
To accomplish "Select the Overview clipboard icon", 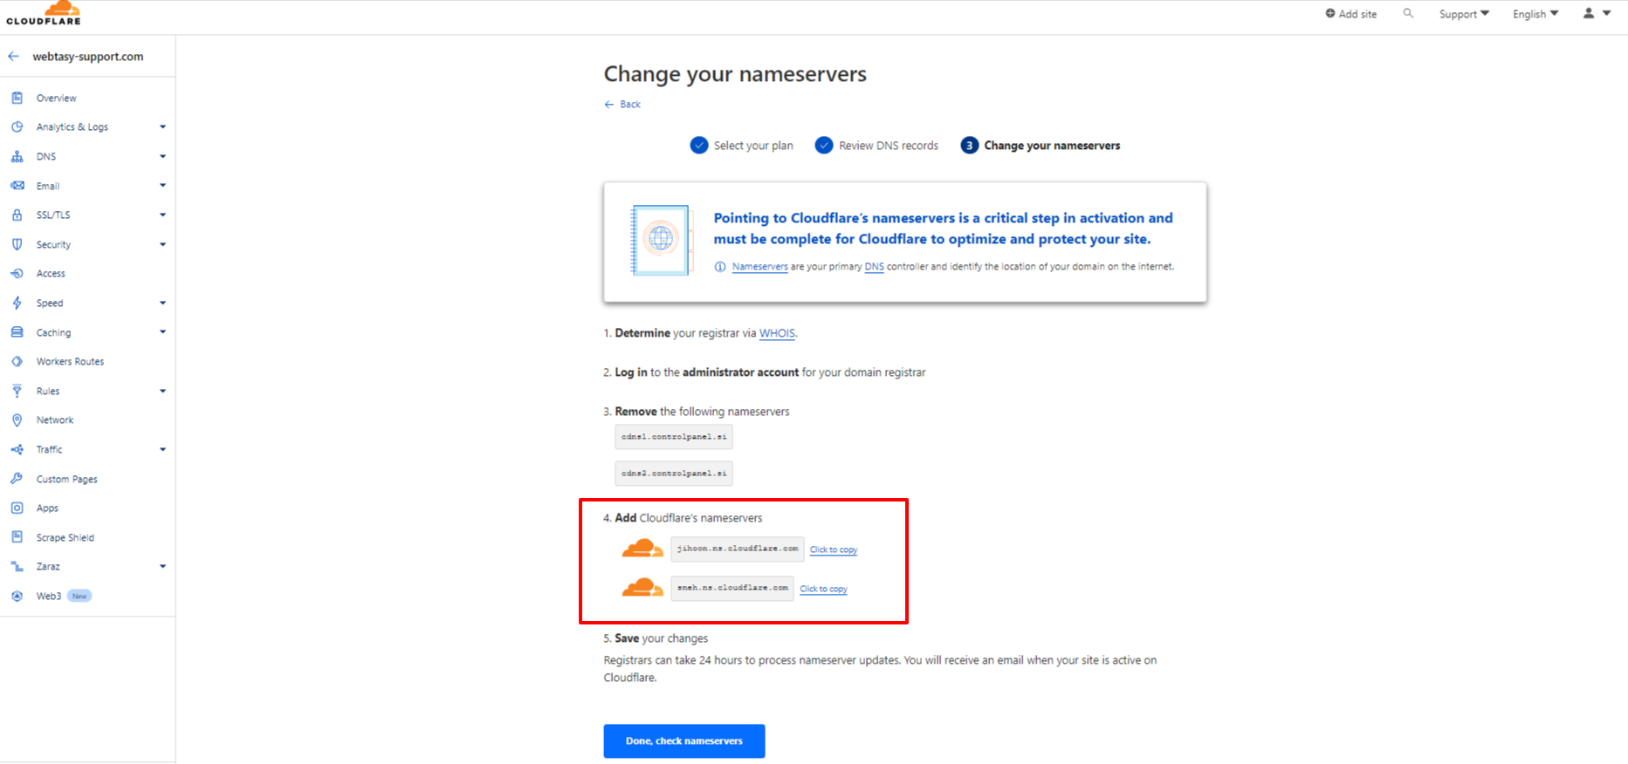I will 17,98.
